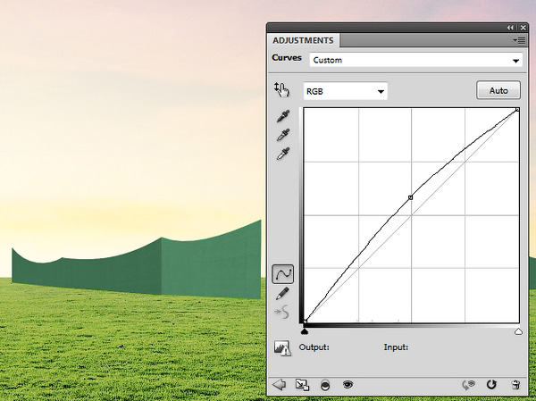The height and width of the screenshot is (401, 536).
Task: Click the Auto button
Action: coord(498,90)
